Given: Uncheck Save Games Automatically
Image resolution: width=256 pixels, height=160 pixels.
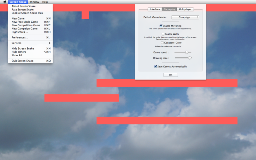Looking at the screenshot, I should point(156,67).
